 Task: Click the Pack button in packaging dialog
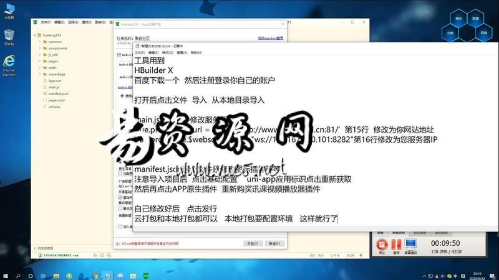(253, 243)
